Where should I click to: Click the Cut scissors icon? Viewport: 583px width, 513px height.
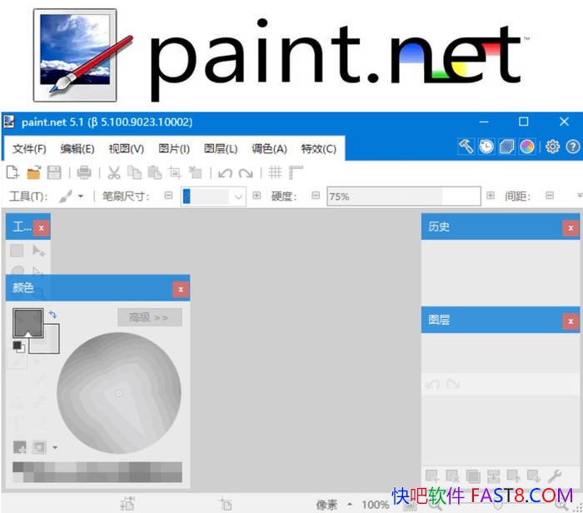click(x=114, y=172)
